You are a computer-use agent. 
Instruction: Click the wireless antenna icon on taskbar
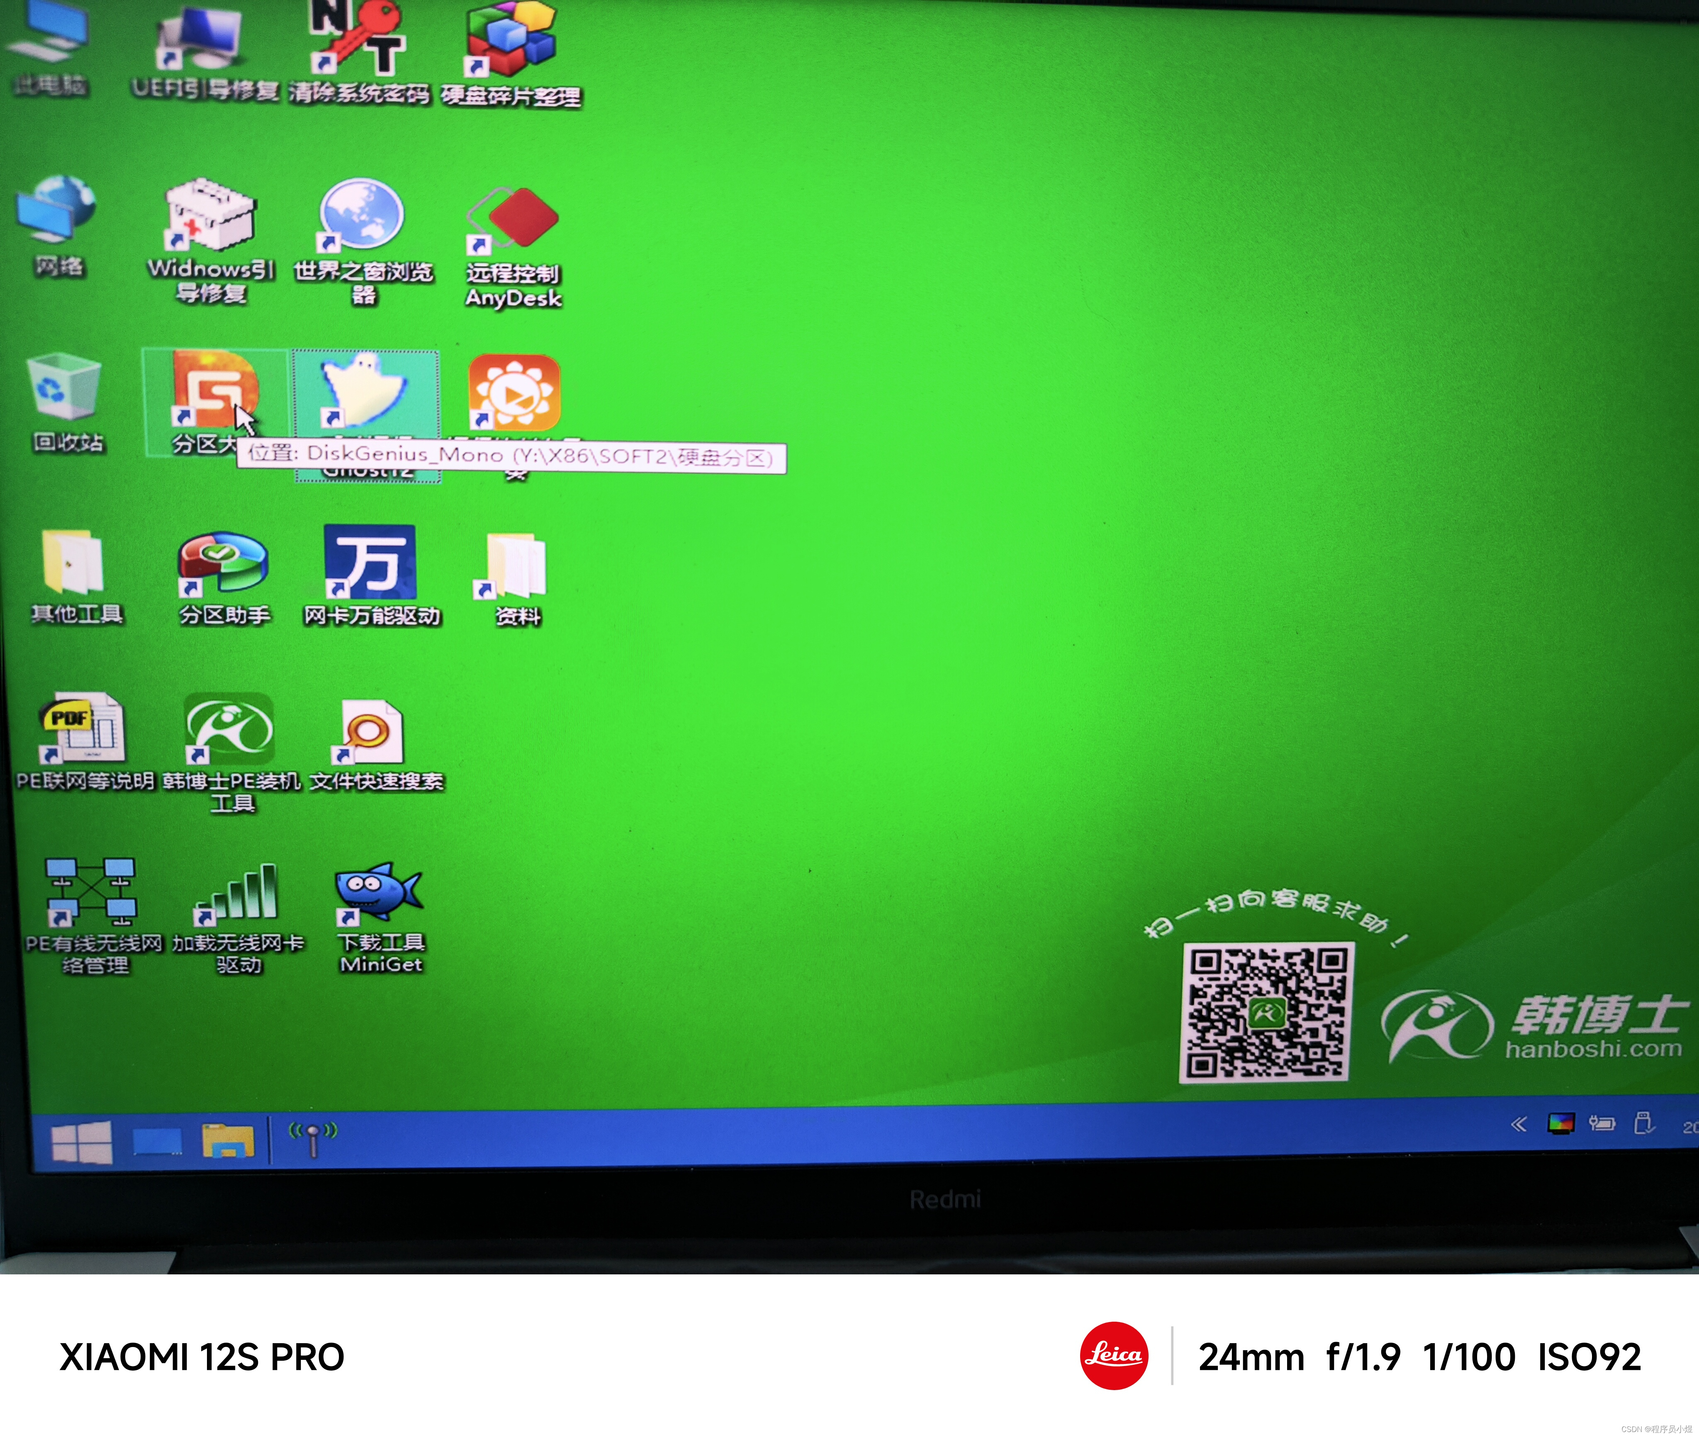313,1138
